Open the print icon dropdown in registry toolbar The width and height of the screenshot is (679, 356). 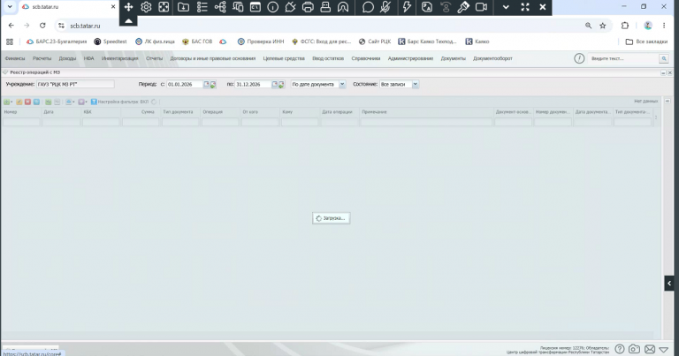(70, 102)
